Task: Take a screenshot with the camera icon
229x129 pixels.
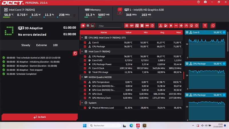Action: coord(205,2)
